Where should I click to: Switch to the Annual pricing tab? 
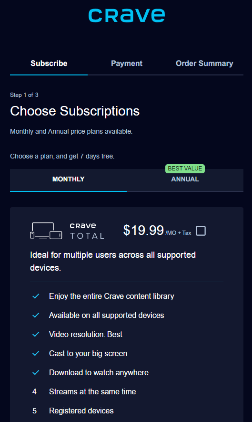(x=185, y=180)
